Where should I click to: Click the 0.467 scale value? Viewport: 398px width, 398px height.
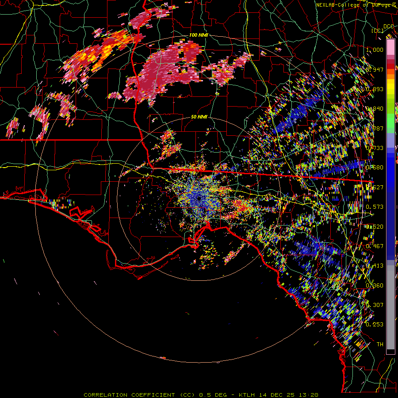click(x=375, y=246)
